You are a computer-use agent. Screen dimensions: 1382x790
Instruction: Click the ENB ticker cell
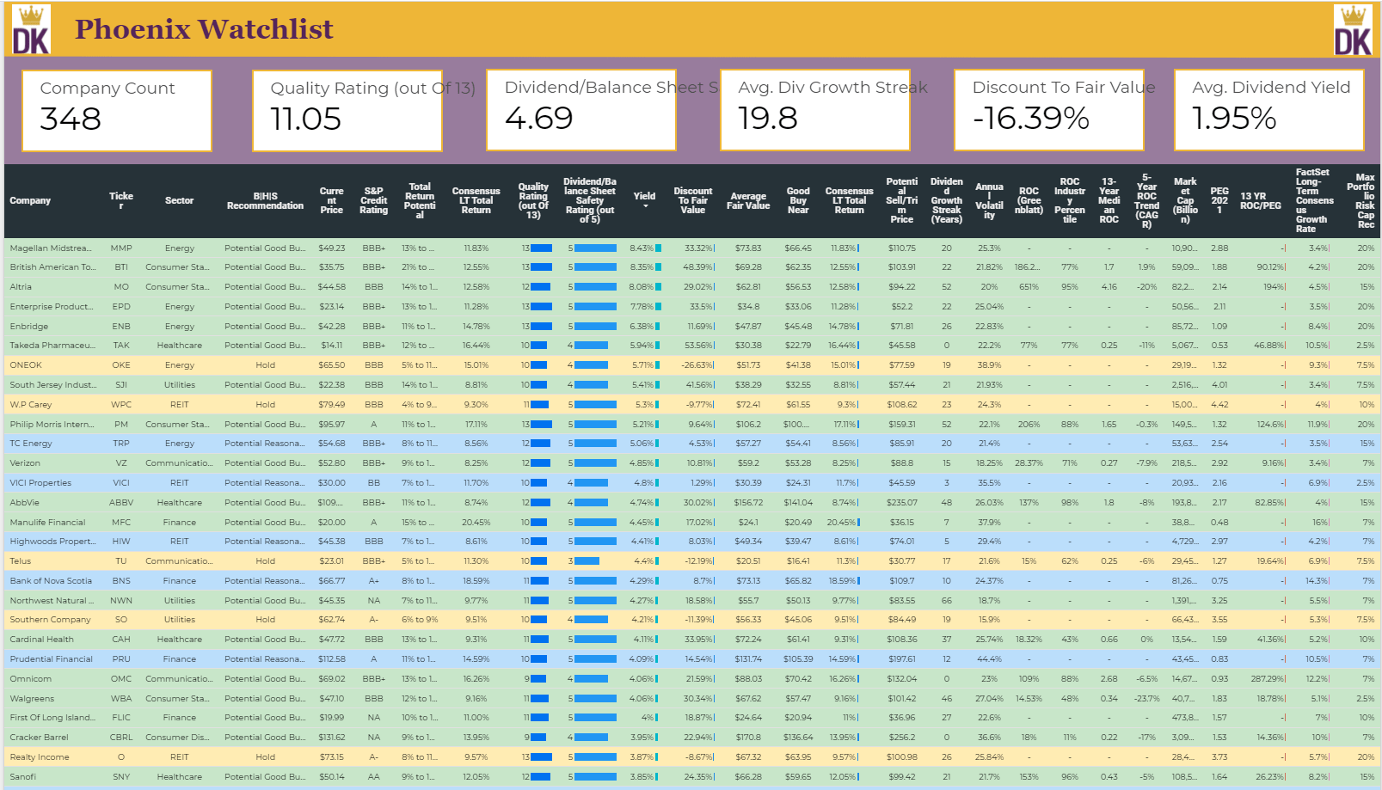121,327
